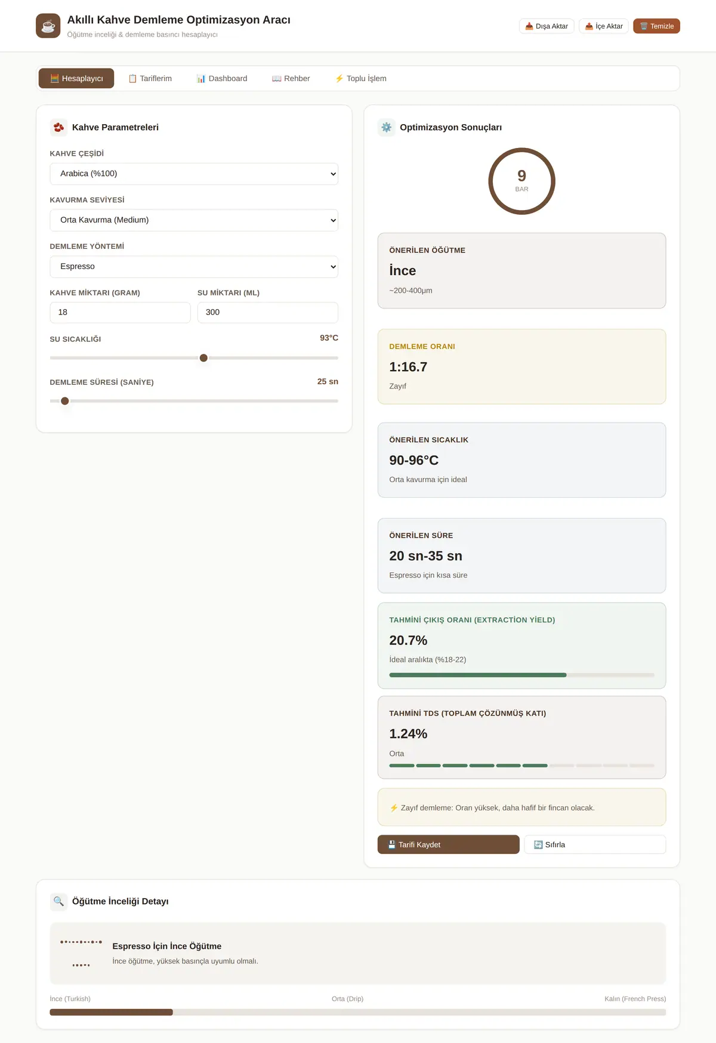Click the 20.7% extraction yield value

(x=408, y=640)
